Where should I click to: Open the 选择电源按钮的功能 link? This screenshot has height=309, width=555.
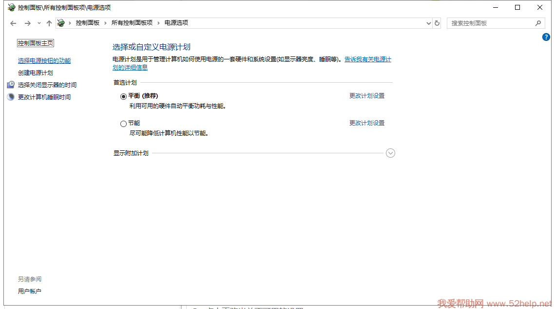point(44,61)
